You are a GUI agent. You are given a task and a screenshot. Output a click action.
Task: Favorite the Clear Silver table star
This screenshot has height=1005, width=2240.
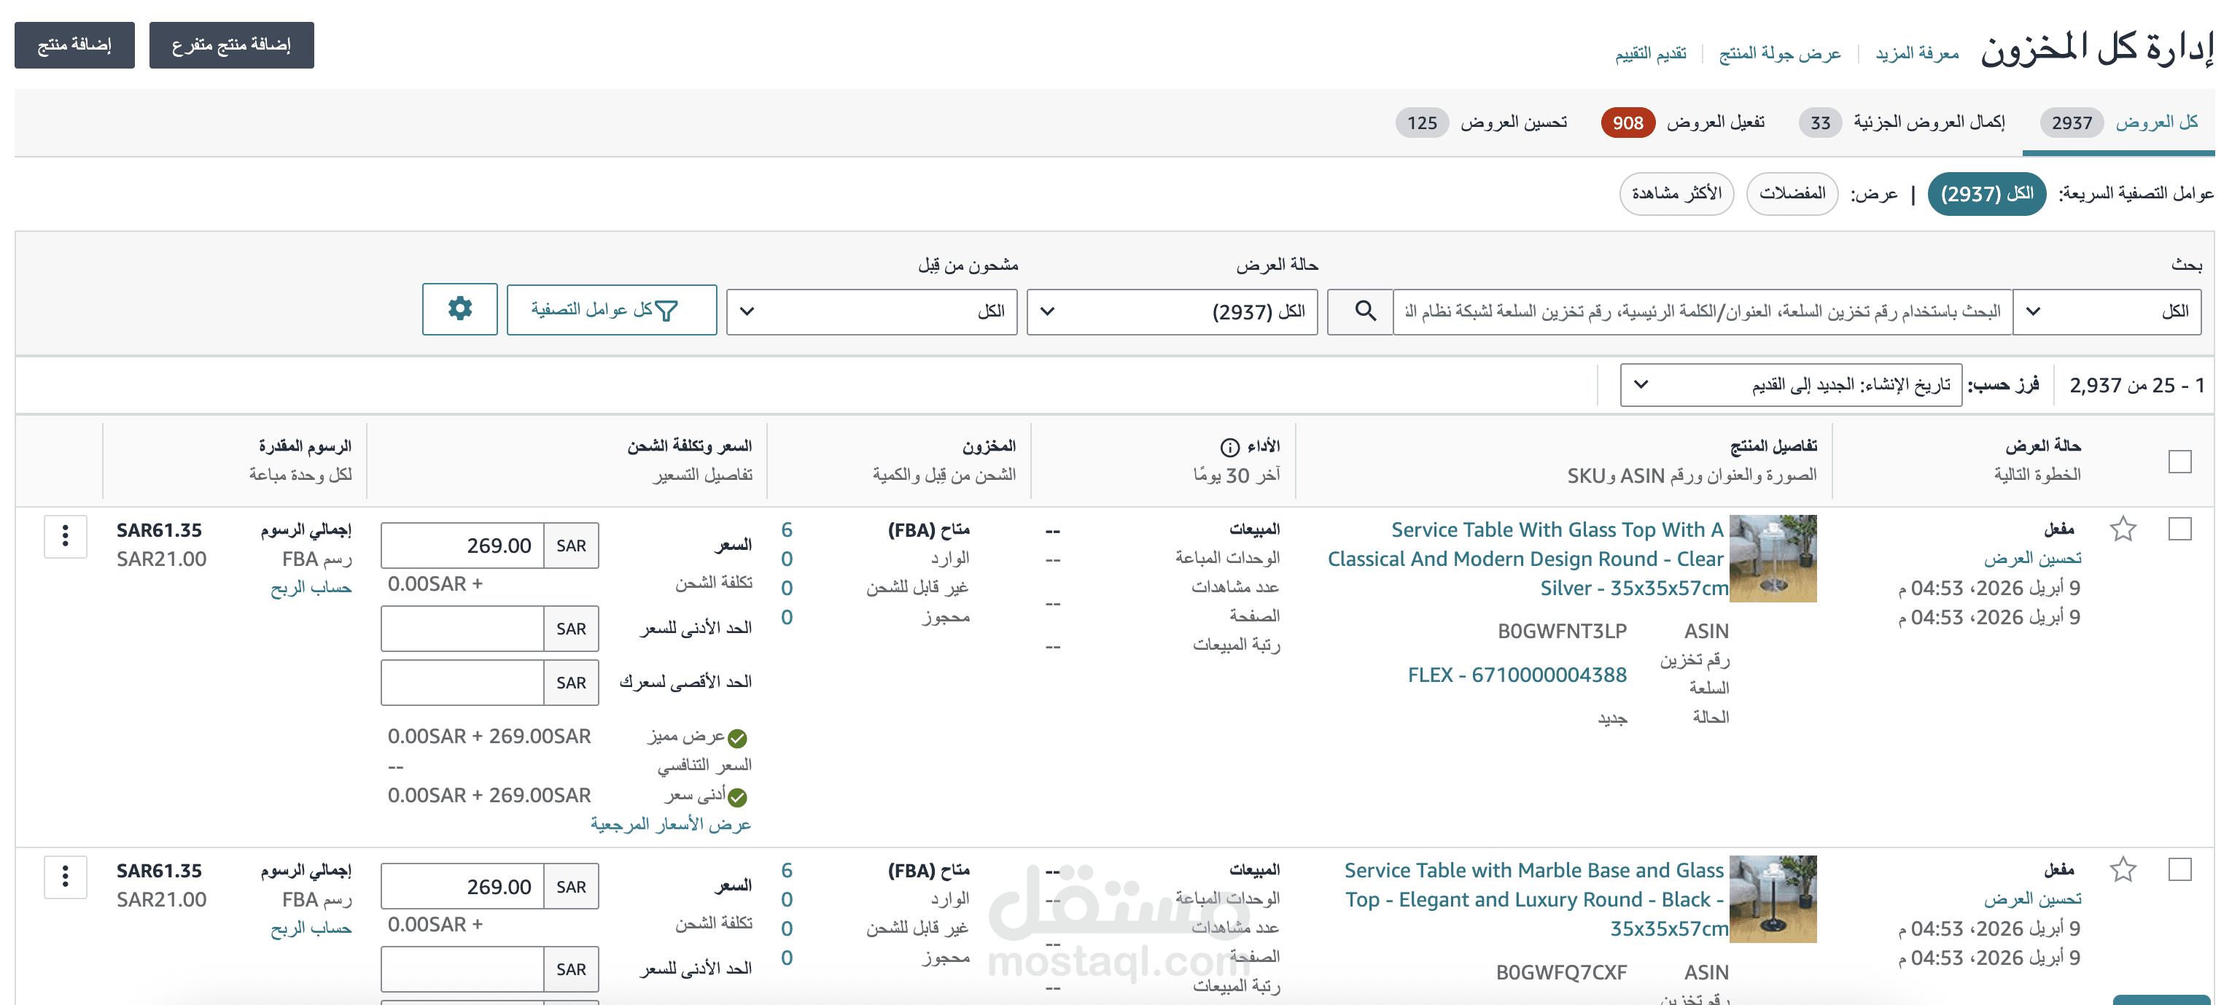coord(2123,529)
